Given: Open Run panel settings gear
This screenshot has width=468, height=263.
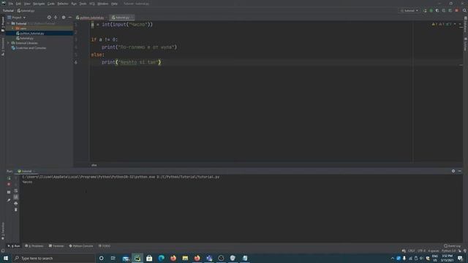Looking at the screenshot, I should 453,171.
